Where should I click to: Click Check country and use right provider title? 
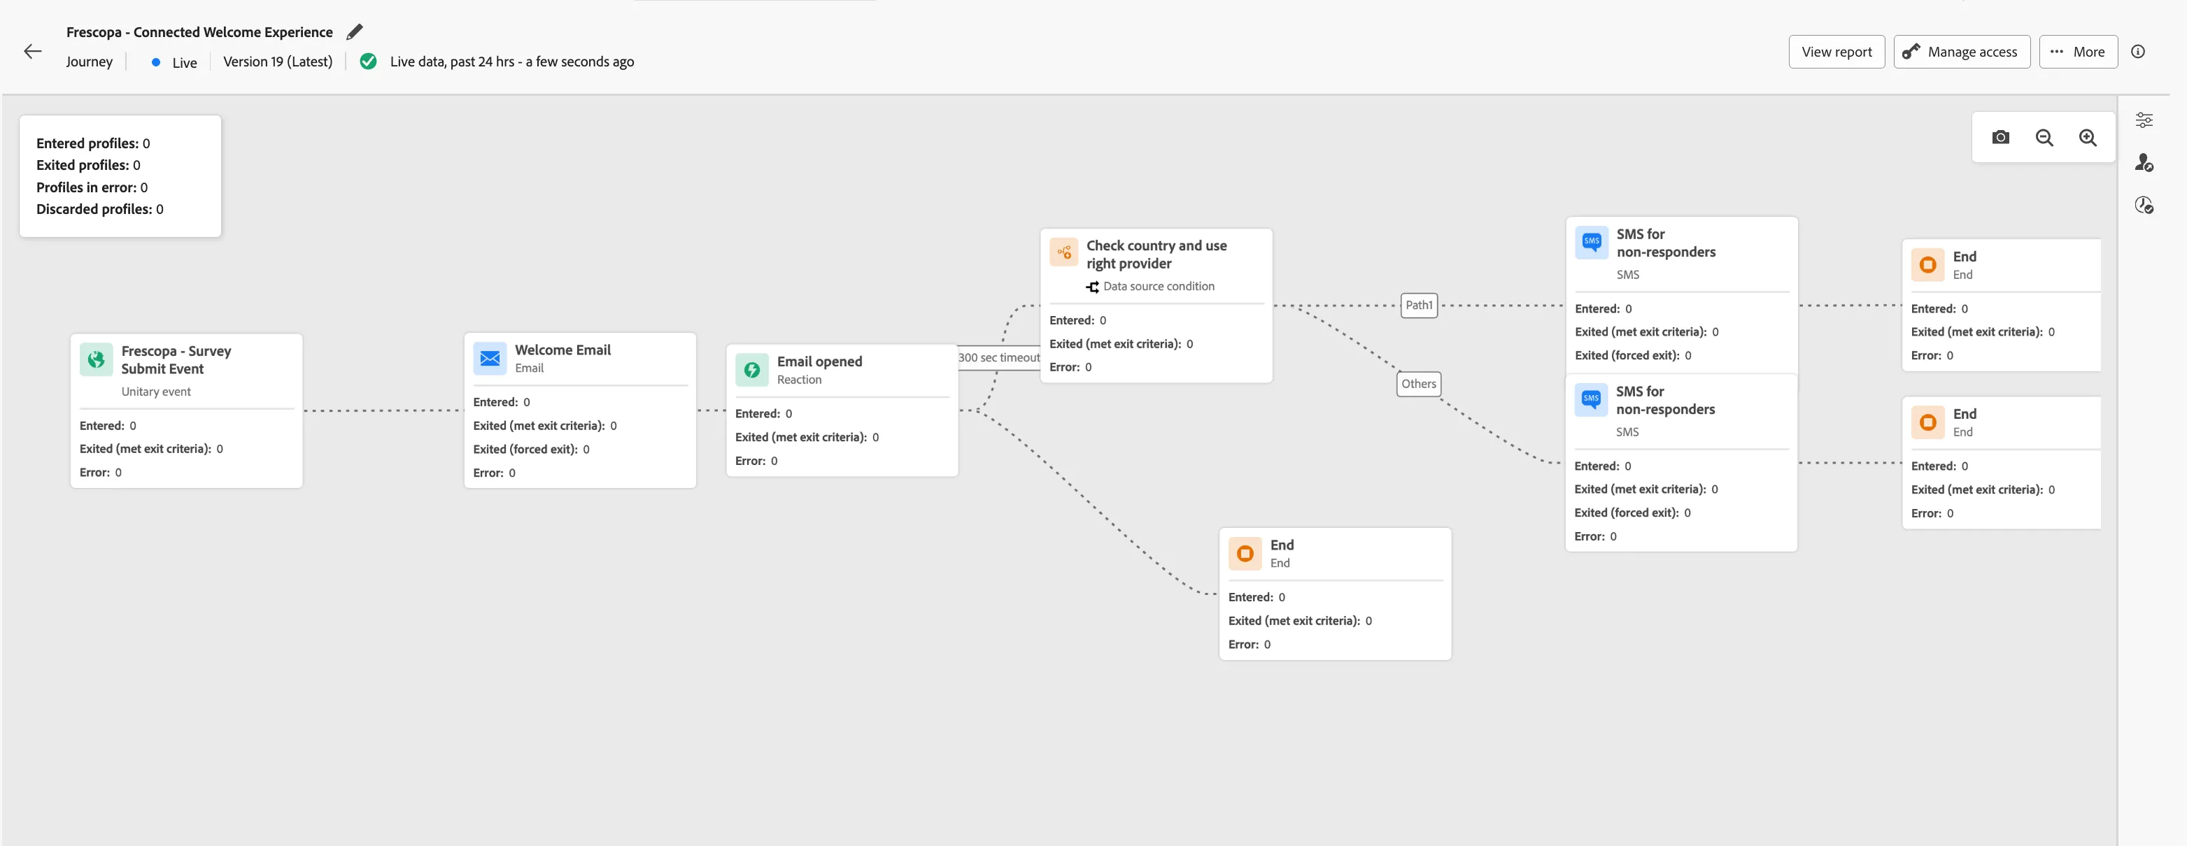point(1156,254)
